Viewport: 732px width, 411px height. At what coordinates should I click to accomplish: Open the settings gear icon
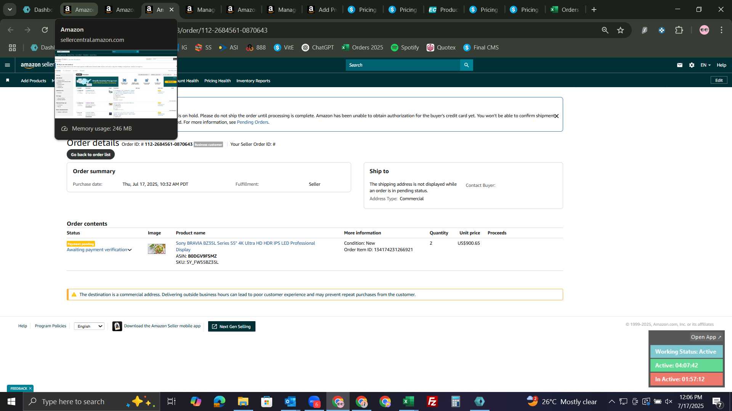[x=692, y=65]
